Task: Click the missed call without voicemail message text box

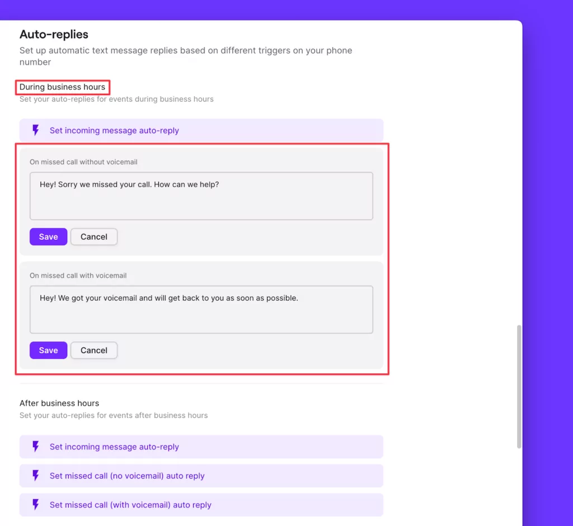Action: [x=201, y=196]
